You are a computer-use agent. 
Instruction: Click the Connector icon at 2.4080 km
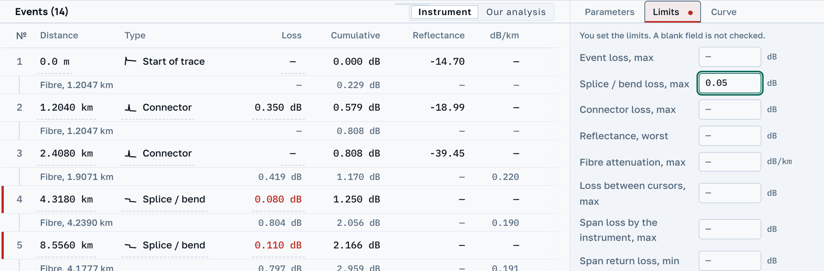click(130, 154)
